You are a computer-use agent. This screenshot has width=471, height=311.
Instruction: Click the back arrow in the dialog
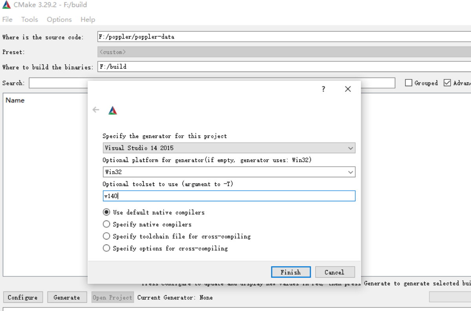pos(96,110)
